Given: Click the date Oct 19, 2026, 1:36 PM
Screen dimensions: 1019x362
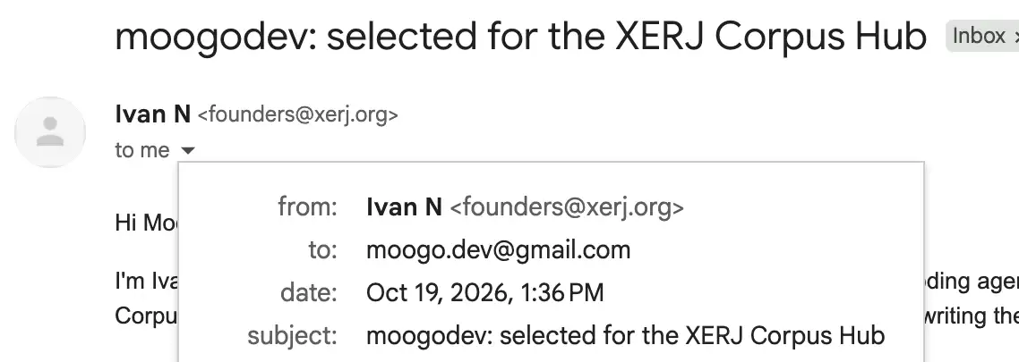Looking at the screenshot, I should pyautogui.click(x=484, y=293).
